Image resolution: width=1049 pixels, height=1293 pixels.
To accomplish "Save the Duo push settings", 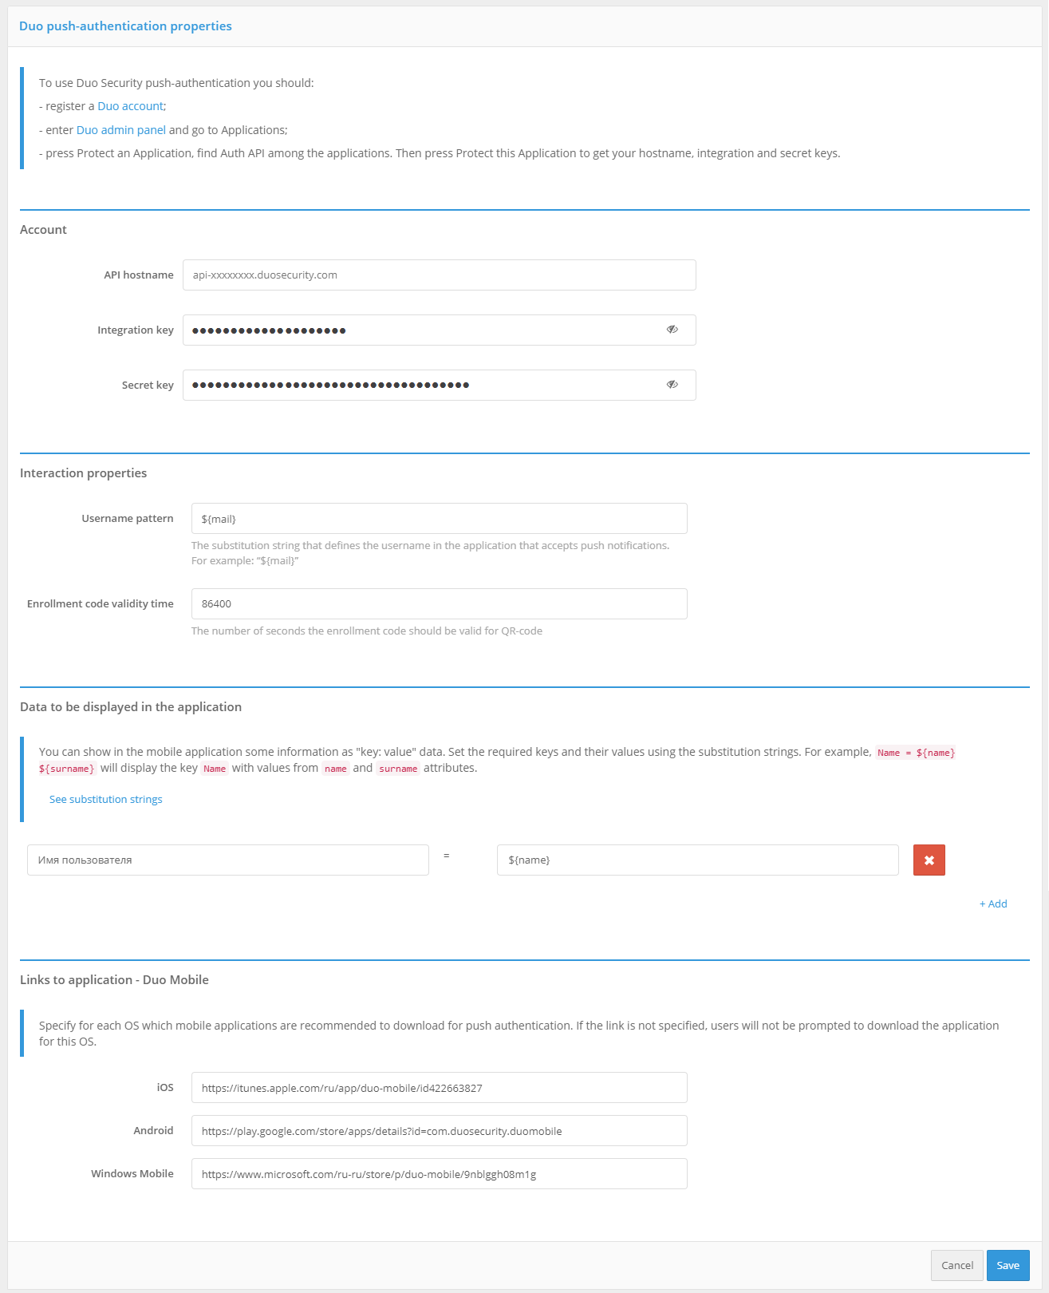I will pyautogui.click(x=1008, y=1265).
